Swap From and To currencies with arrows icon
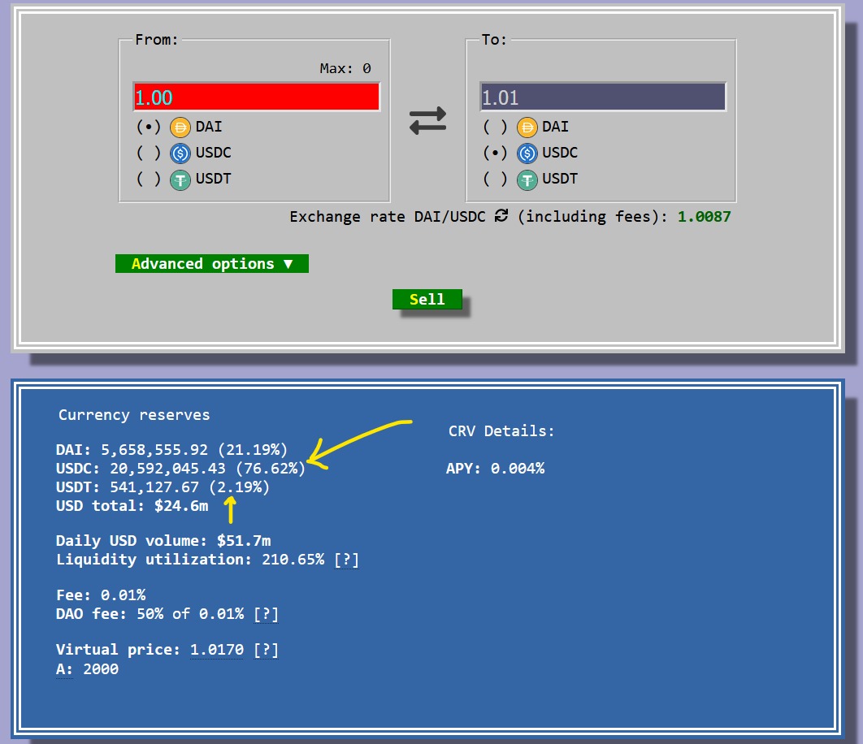The image size is (863, 744). coord(427,120)
